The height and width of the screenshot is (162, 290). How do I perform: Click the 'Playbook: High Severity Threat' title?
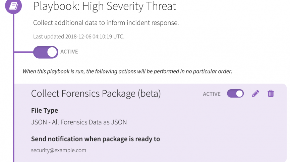[105, 6]
